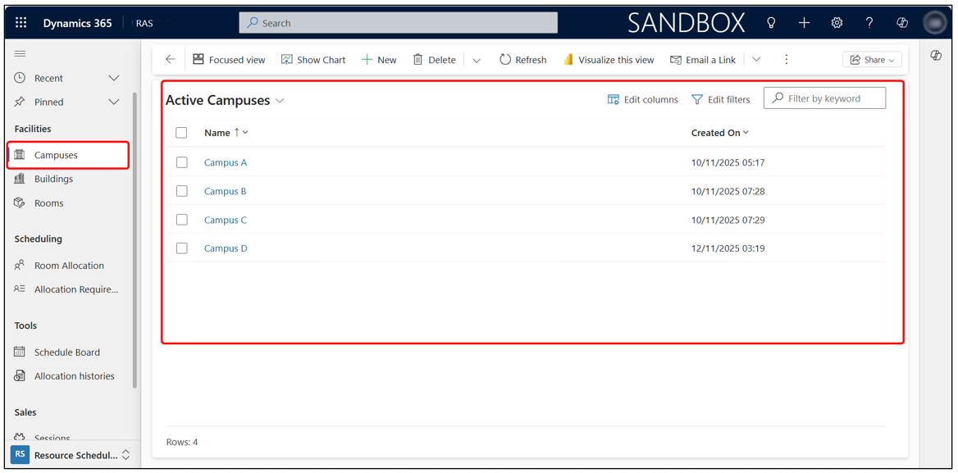Image resolution: width=958 pixels, height=473 pixels.
Task: Click the help question mark icon
Action: pyautogui.click(x=869, y=23)
